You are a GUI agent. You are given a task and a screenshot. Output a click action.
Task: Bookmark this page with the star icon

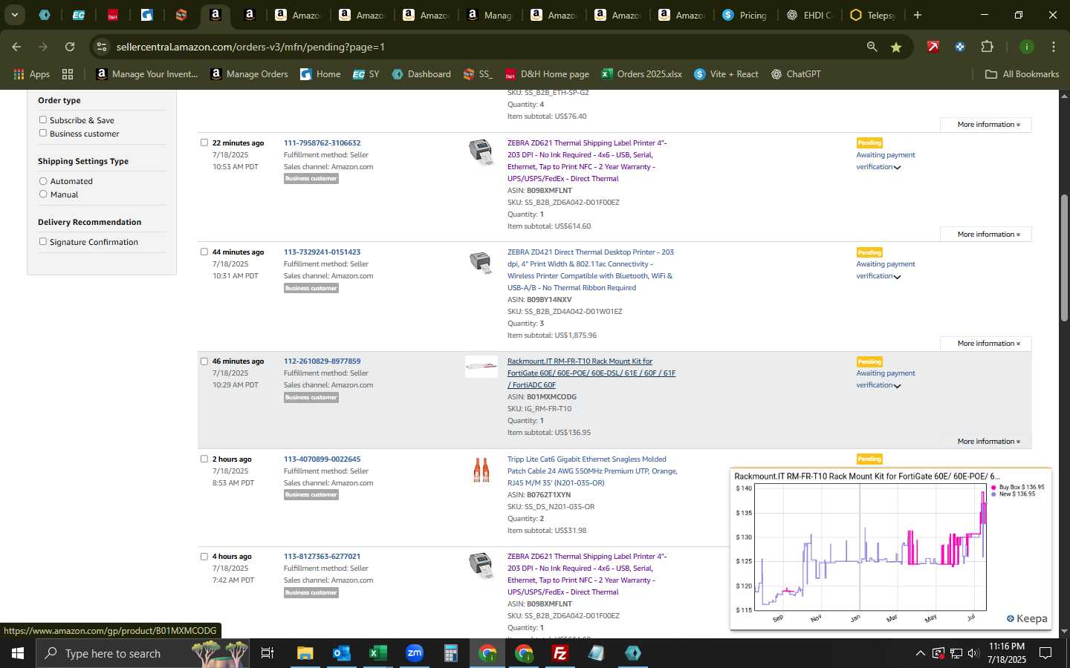[x=896, y=47]
